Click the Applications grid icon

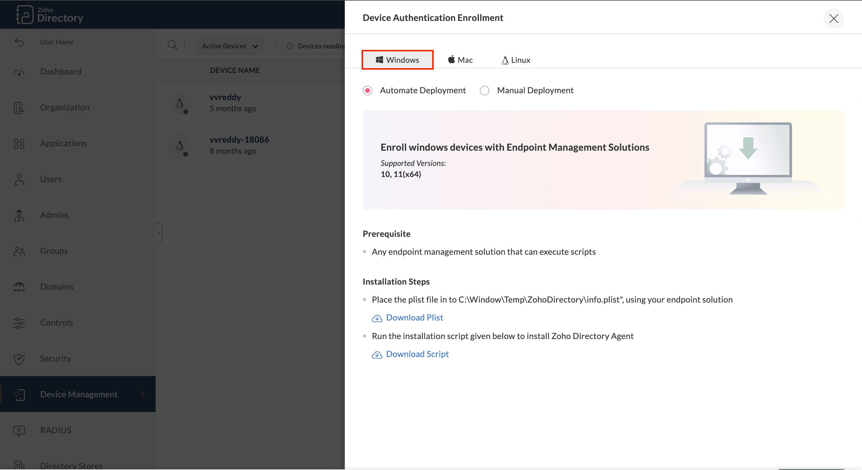19,144
